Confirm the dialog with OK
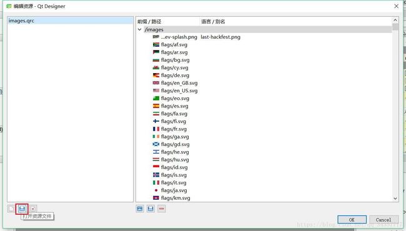Image resolution: width=406 pixels, height=231 pixels. click(x=352, y=220)
